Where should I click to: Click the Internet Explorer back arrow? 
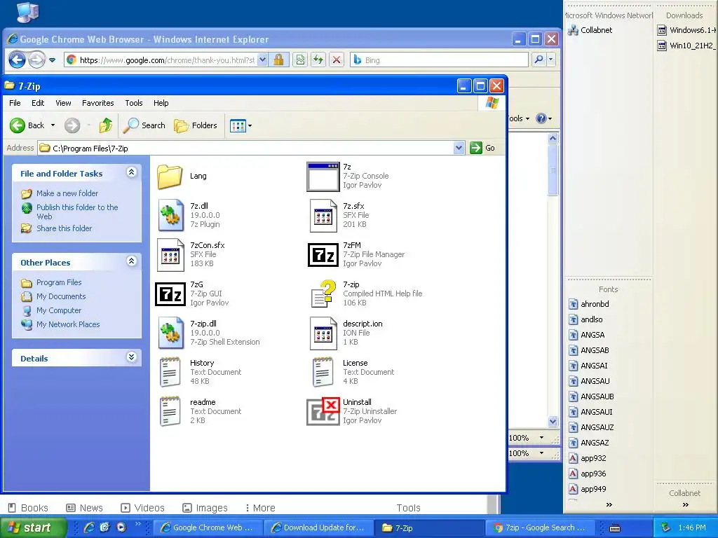point(18,60)
